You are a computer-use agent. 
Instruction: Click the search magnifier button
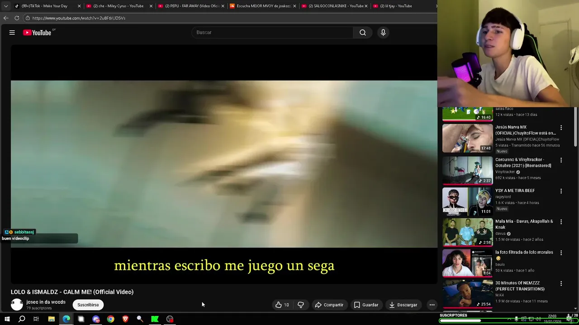[363, 32]
